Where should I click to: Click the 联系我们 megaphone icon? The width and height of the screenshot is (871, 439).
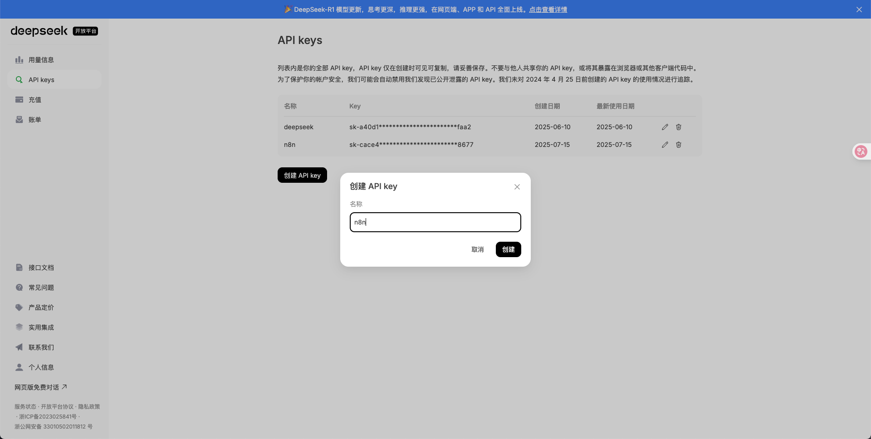(x=19, y=347)
